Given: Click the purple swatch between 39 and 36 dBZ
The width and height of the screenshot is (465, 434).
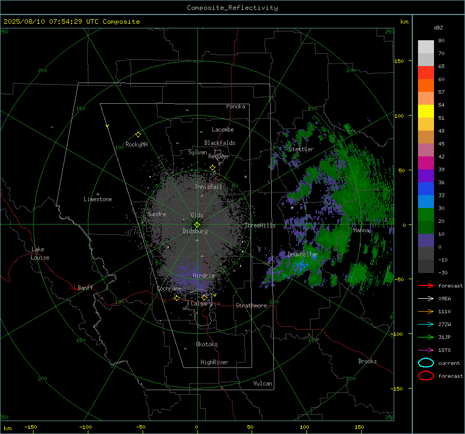Looking at the screenshot, I should click(426, 176).
